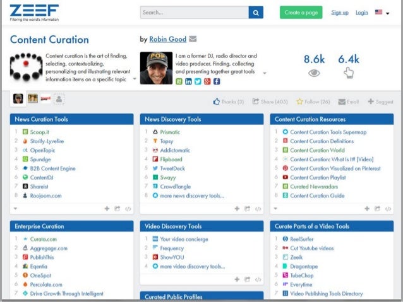Viewport: 403px width, 302px height.
Task: Click Robin Good's profile photo
Action: 156,68
